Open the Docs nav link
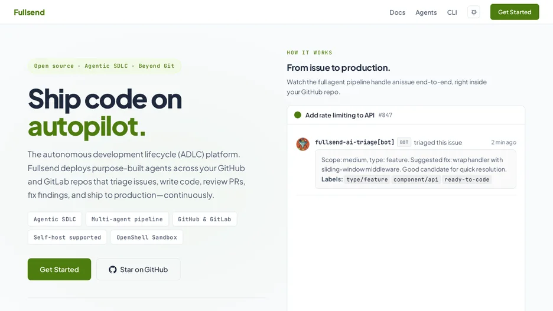553x311 pixels. tap(397, 12)
